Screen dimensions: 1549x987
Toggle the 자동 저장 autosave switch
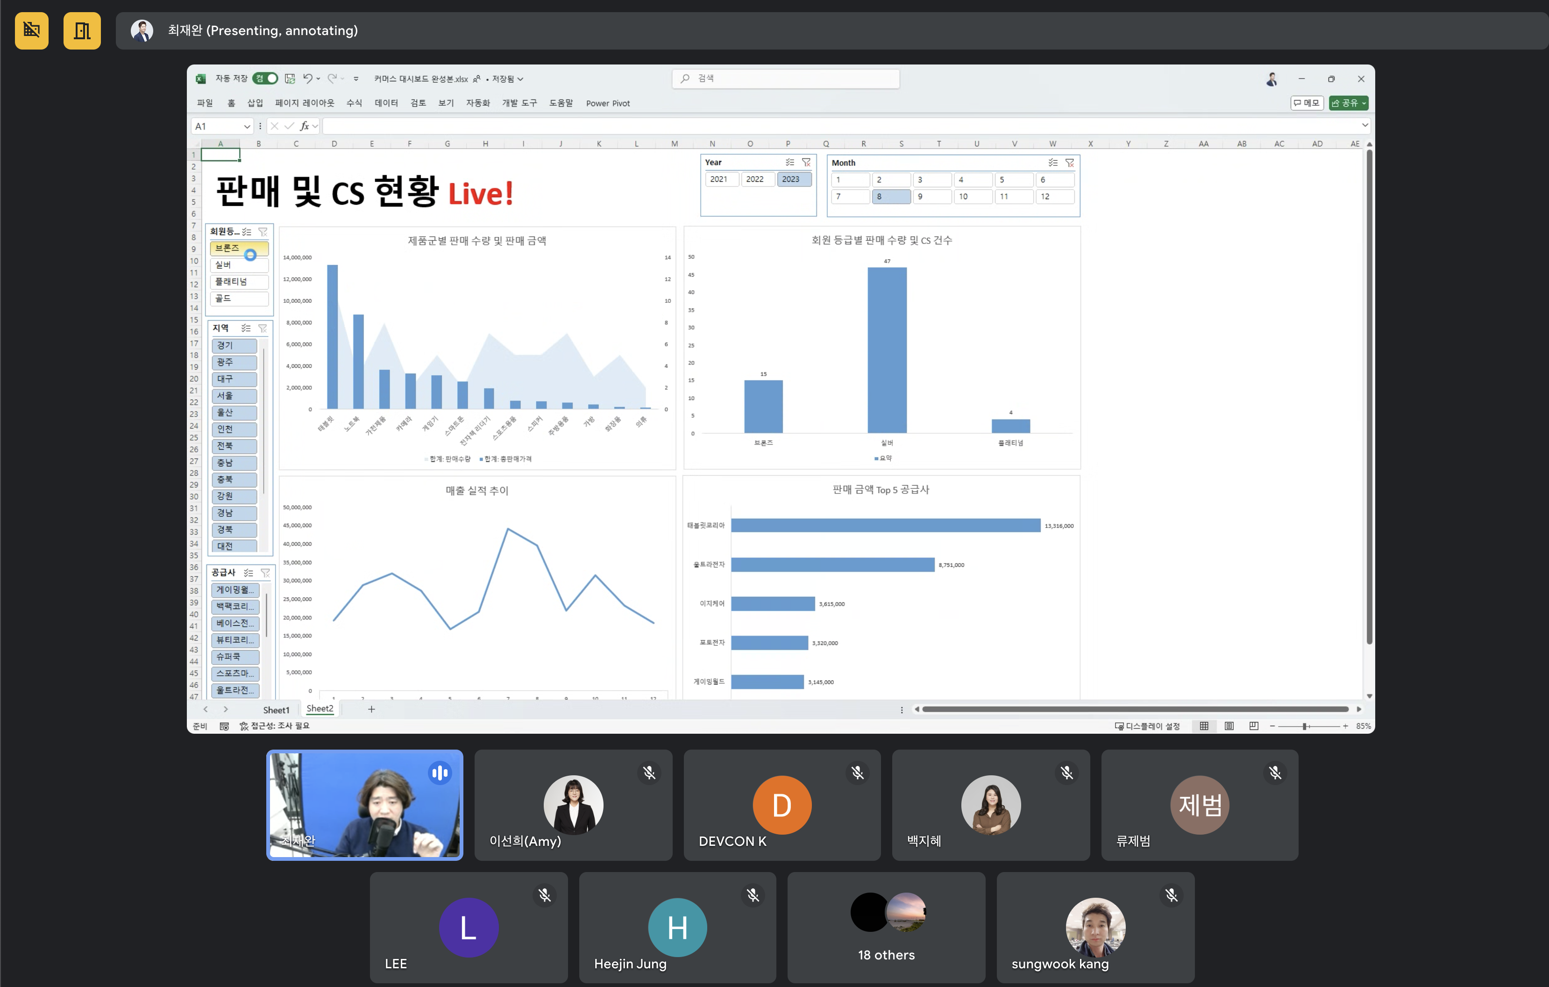266,79
